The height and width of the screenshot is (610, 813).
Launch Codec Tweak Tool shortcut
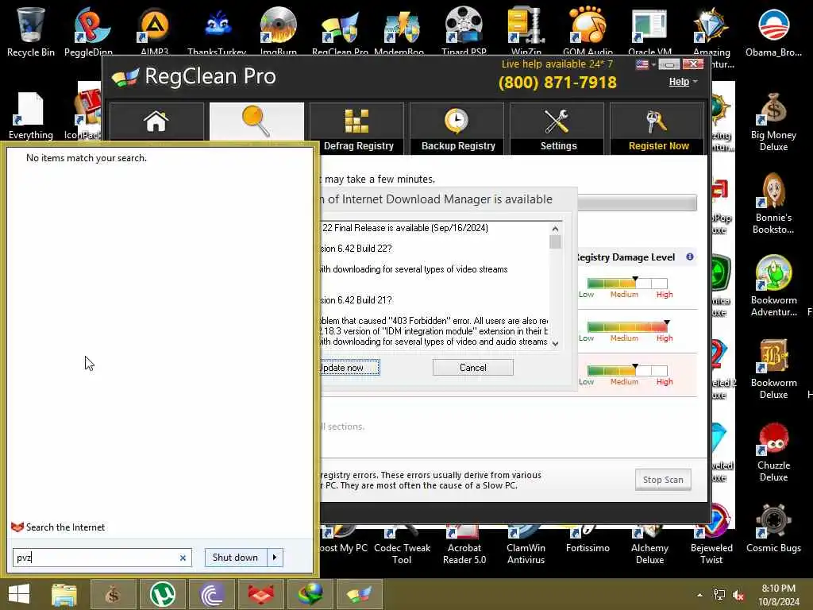coord(402,545)
